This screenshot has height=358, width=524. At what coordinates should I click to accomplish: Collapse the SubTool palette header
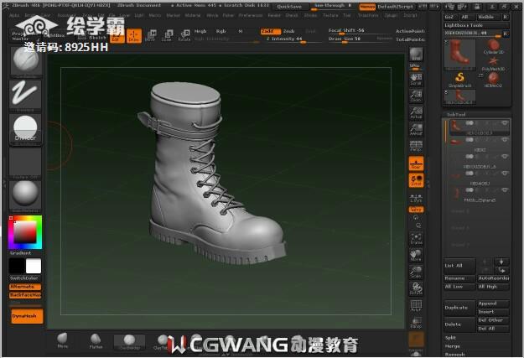click(x=456, y=114)
